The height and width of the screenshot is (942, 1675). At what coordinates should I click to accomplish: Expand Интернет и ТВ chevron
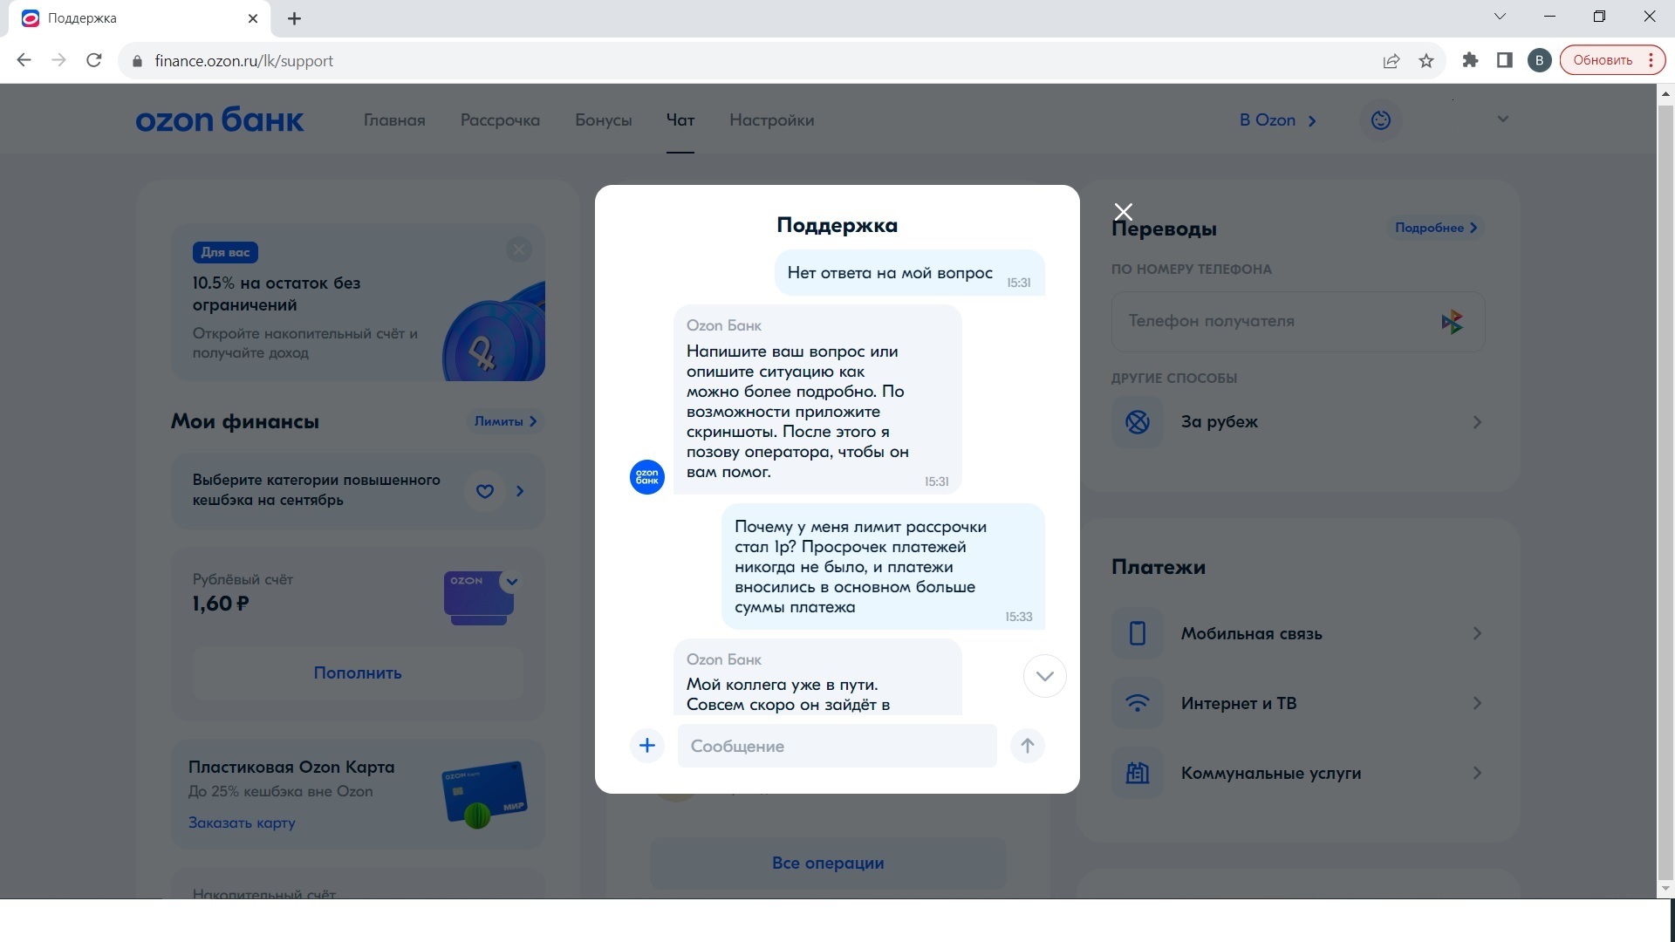1477,703
